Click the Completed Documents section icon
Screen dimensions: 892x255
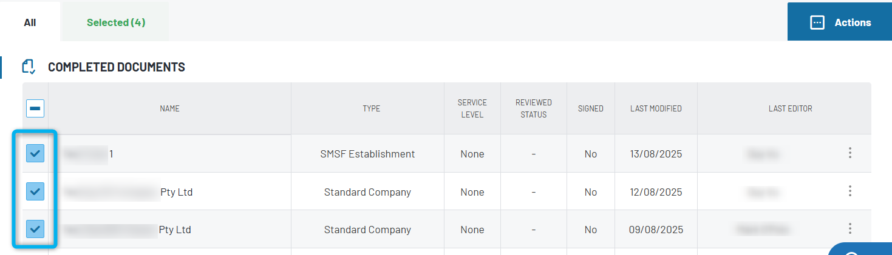(29, 67)
